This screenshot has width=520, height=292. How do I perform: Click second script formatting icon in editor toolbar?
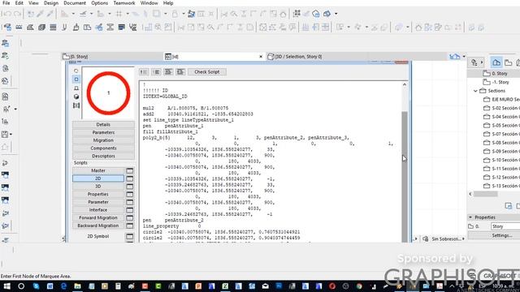156,72
